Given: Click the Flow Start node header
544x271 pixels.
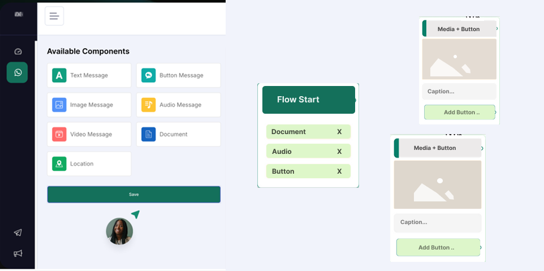Looking at the screenshot, I should (x=308, y=100).
